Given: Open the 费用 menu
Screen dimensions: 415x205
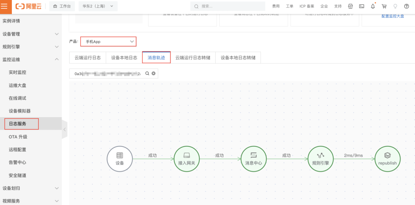Looking at the screenshot, I should pyautogui.click(x=276, y=6).
